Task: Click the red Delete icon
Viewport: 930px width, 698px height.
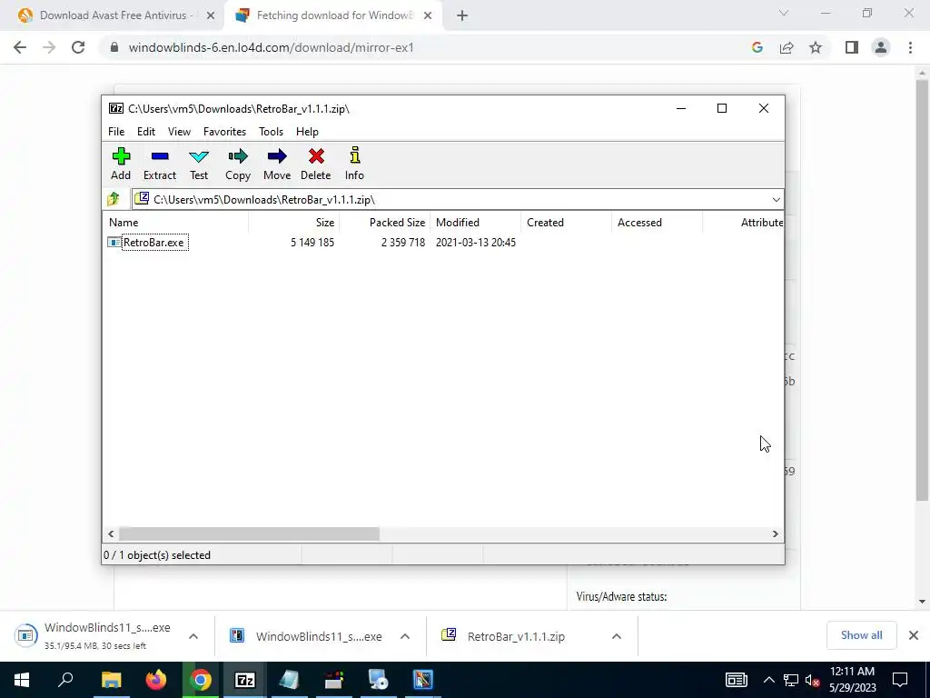Action: pos(316,156)
